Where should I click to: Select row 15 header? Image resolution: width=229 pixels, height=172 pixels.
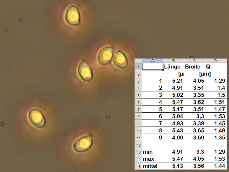click(x=138, y=166)
